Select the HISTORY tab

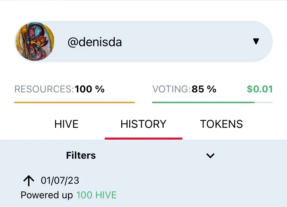143,124
